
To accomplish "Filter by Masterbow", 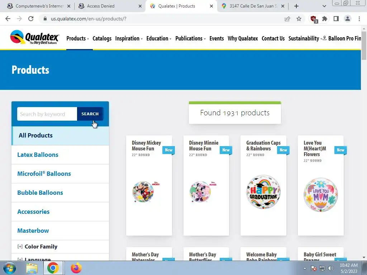I will click(60, 231).
